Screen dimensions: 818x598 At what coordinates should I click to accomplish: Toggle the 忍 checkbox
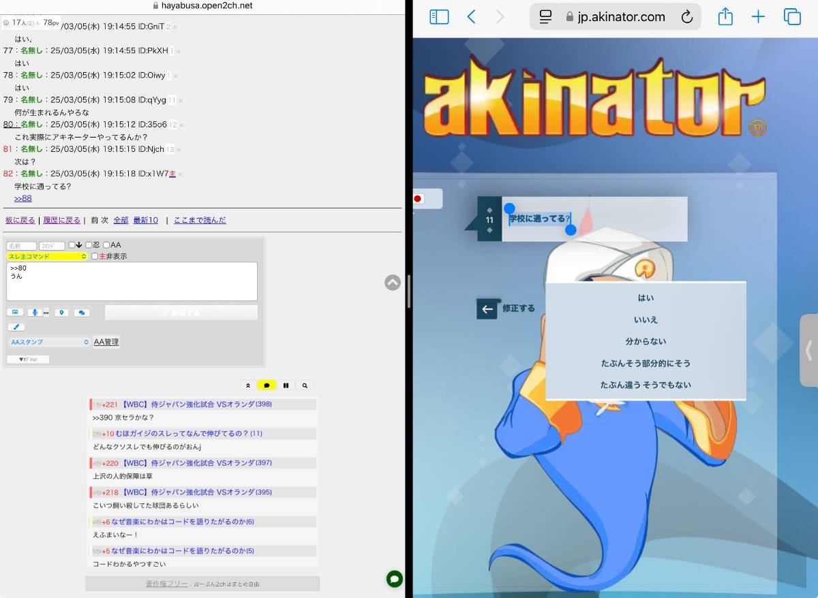(x=89, y=245)
